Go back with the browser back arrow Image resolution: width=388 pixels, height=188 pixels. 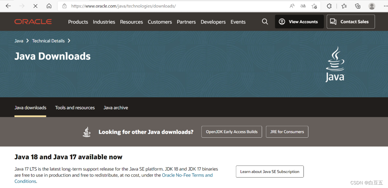[x=8, y=6]
